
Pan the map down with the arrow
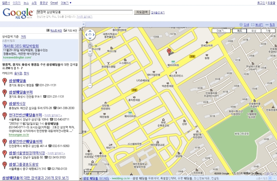(90, 38)
